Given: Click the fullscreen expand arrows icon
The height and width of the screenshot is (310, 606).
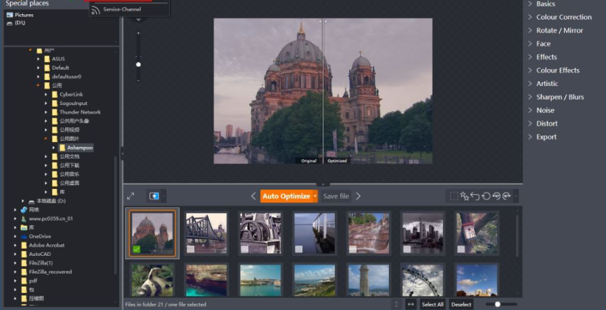Looking at the screenshot, I should coord(131,196).
